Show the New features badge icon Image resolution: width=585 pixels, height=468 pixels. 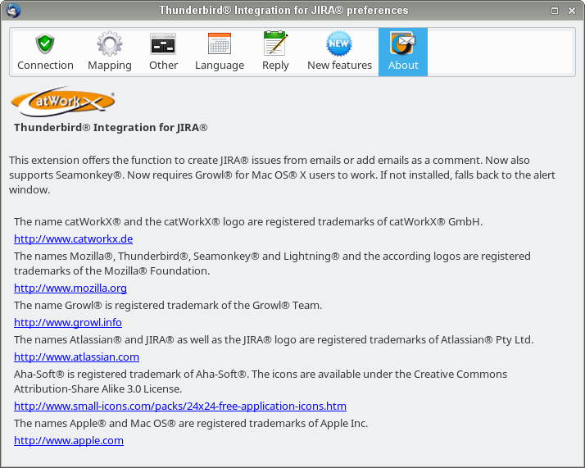339,43
